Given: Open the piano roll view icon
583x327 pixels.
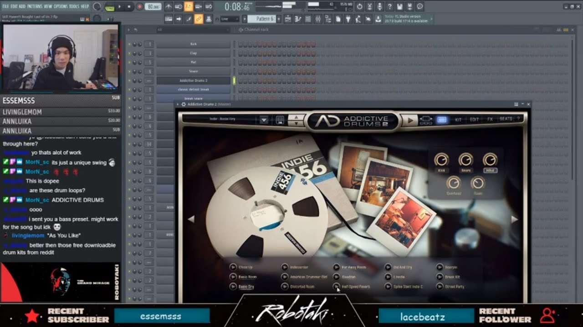Looking at the screenshot, I should click(298, 19).
